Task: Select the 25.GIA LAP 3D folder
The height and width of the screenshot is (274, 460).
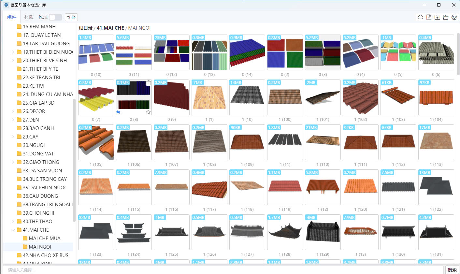Action: click(x=38, y=103)
